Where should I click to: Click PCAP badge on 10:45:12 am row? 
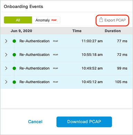pos(55,82)
